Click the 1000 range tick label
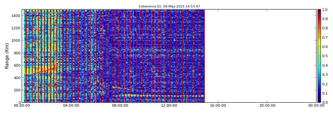Viewport: 333px width, 117px height. coord(16,40)
